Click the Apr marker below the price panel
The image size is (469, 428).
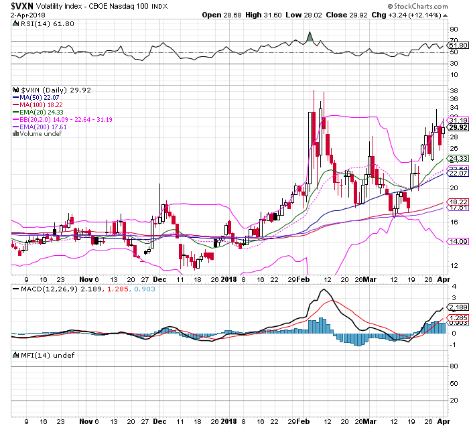click(x=444, y=279)
